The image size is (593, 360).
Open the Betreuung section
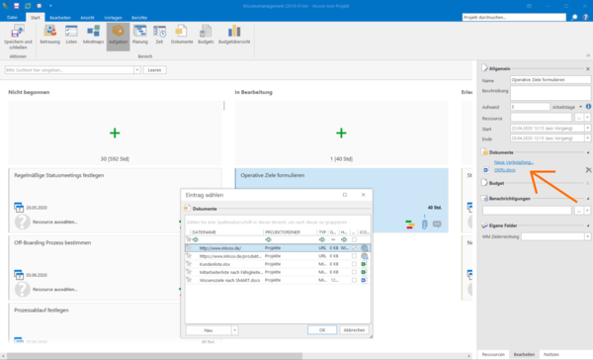pos(50,35)
